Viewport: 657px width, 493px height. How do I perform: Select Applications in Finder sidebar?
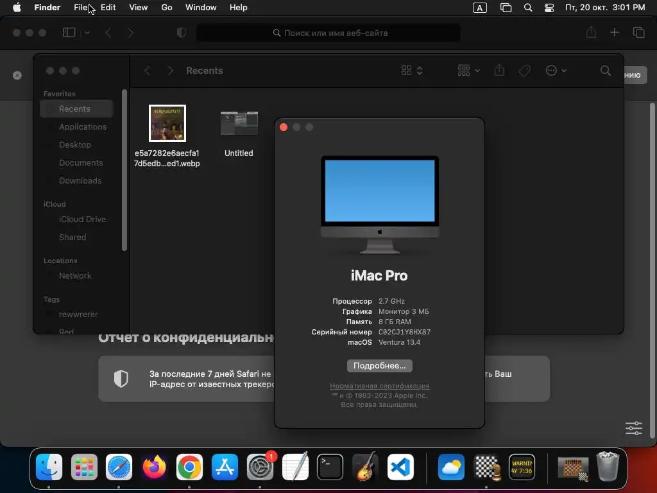77,126
